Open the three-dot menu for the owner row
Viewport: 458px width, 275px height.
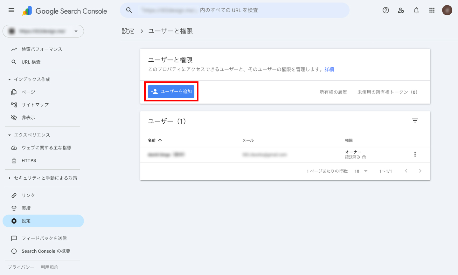point(415,155)
